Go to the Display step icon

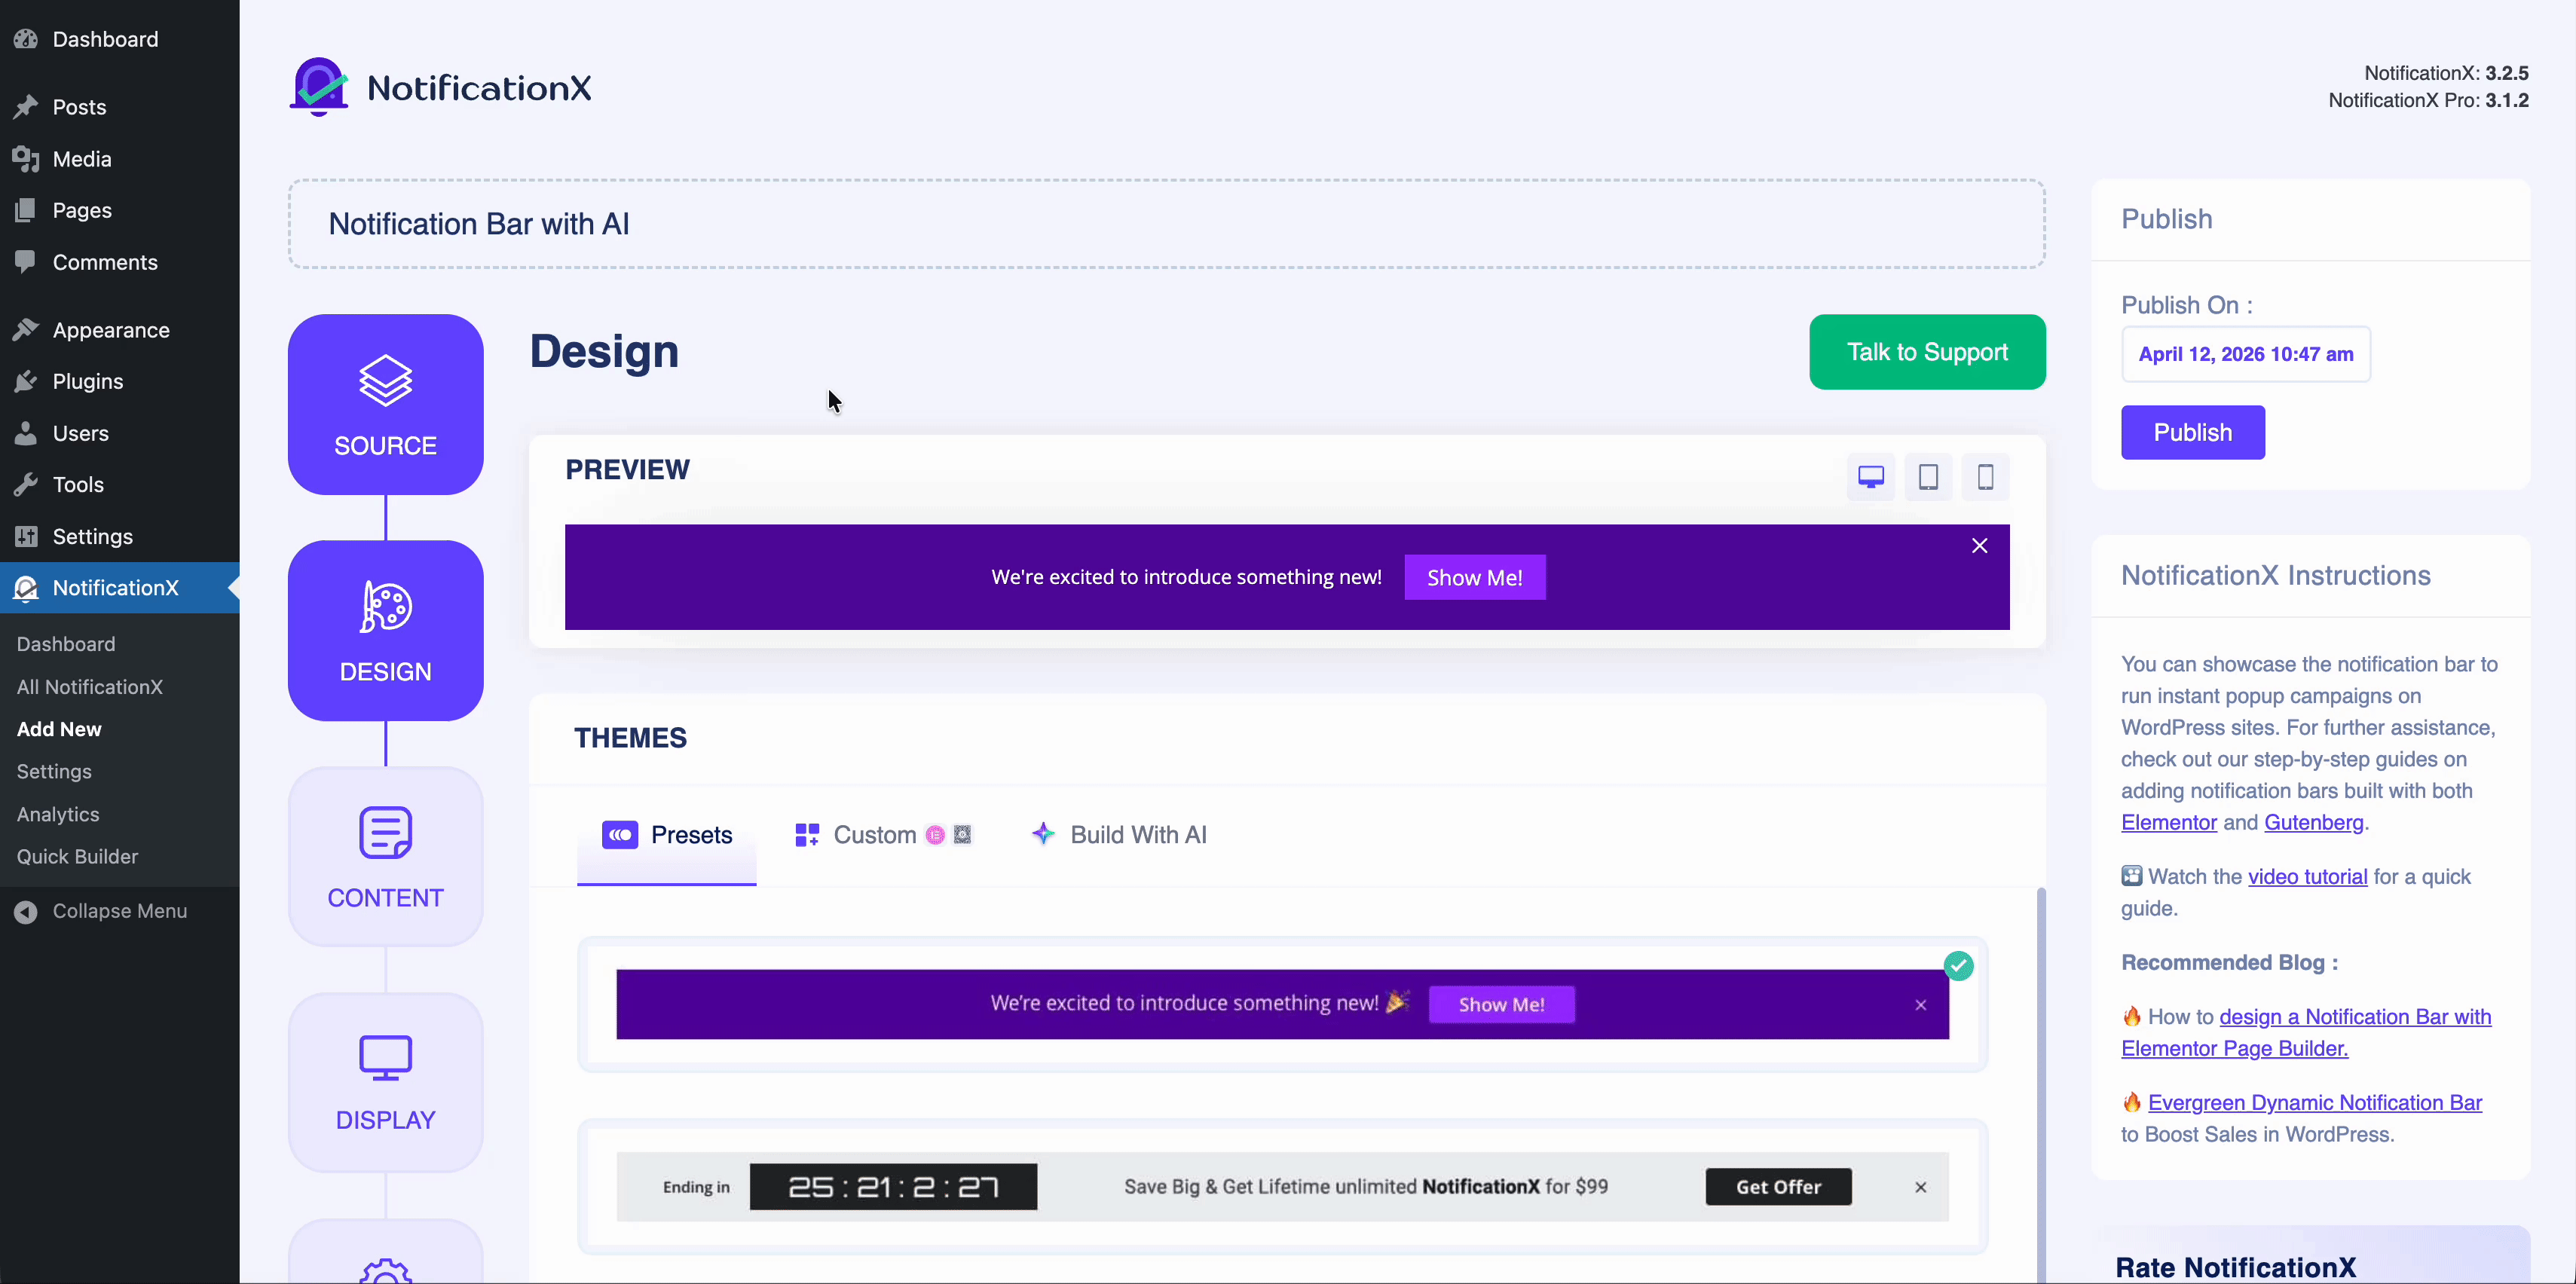(385, 1058)
